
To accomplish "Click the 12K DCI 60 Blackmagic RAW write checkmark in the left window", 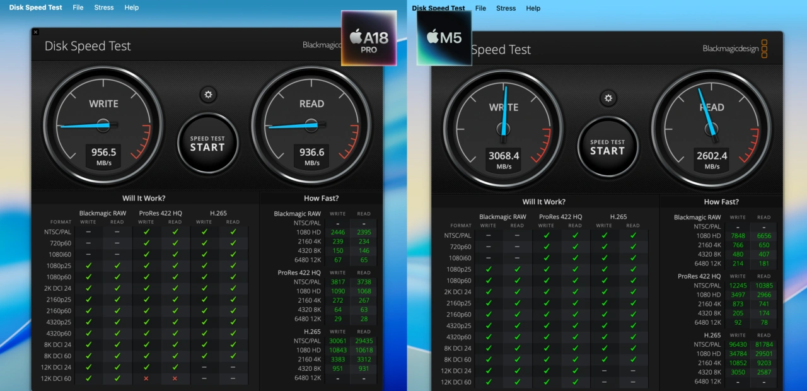I will pyautogui.click(x=88, y=378).
